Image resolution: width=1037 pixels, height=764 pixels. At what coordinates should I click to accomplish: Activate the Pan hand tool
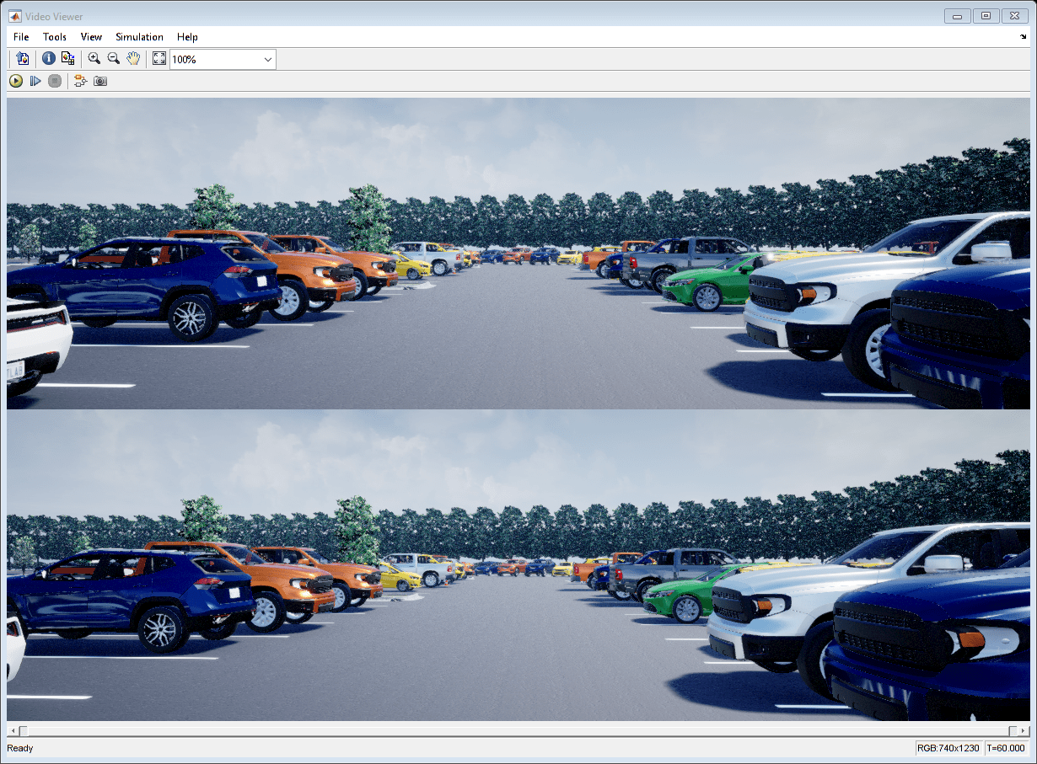pyautogui.click(x=133, y=59)
